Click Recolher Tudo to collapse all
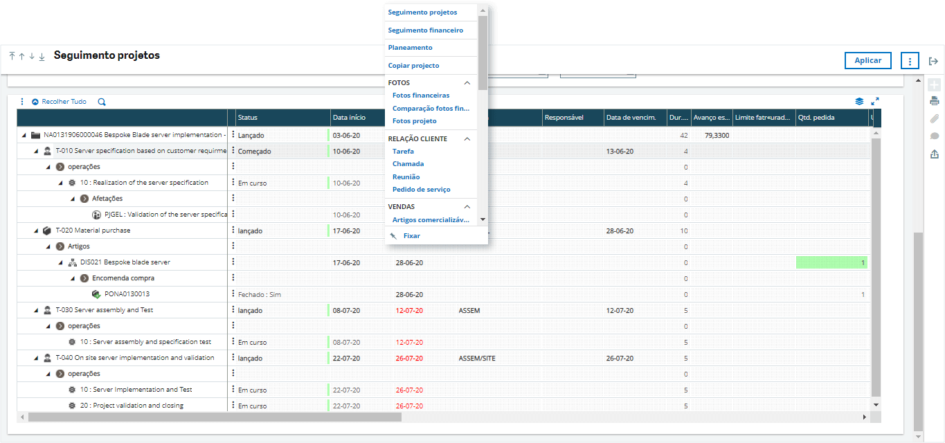Image resolution: width=945 pixels, height=443 pixels. tap(59, 102)
